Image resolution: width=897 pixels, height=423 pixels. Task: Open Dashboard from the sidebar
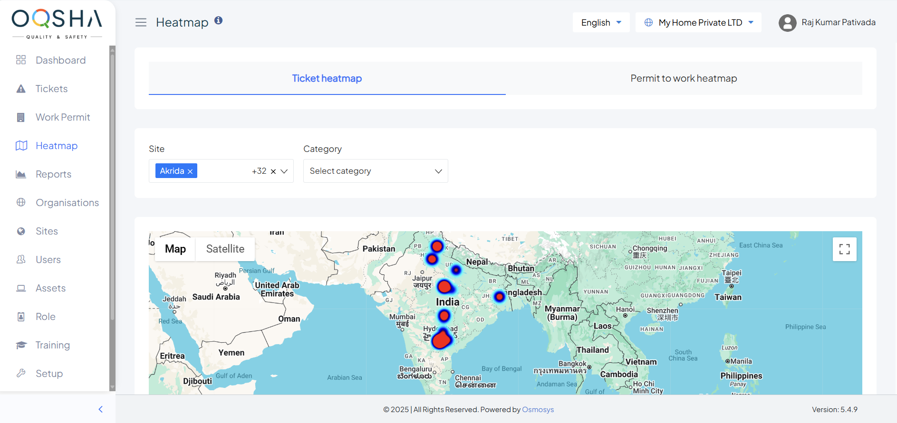60,60
